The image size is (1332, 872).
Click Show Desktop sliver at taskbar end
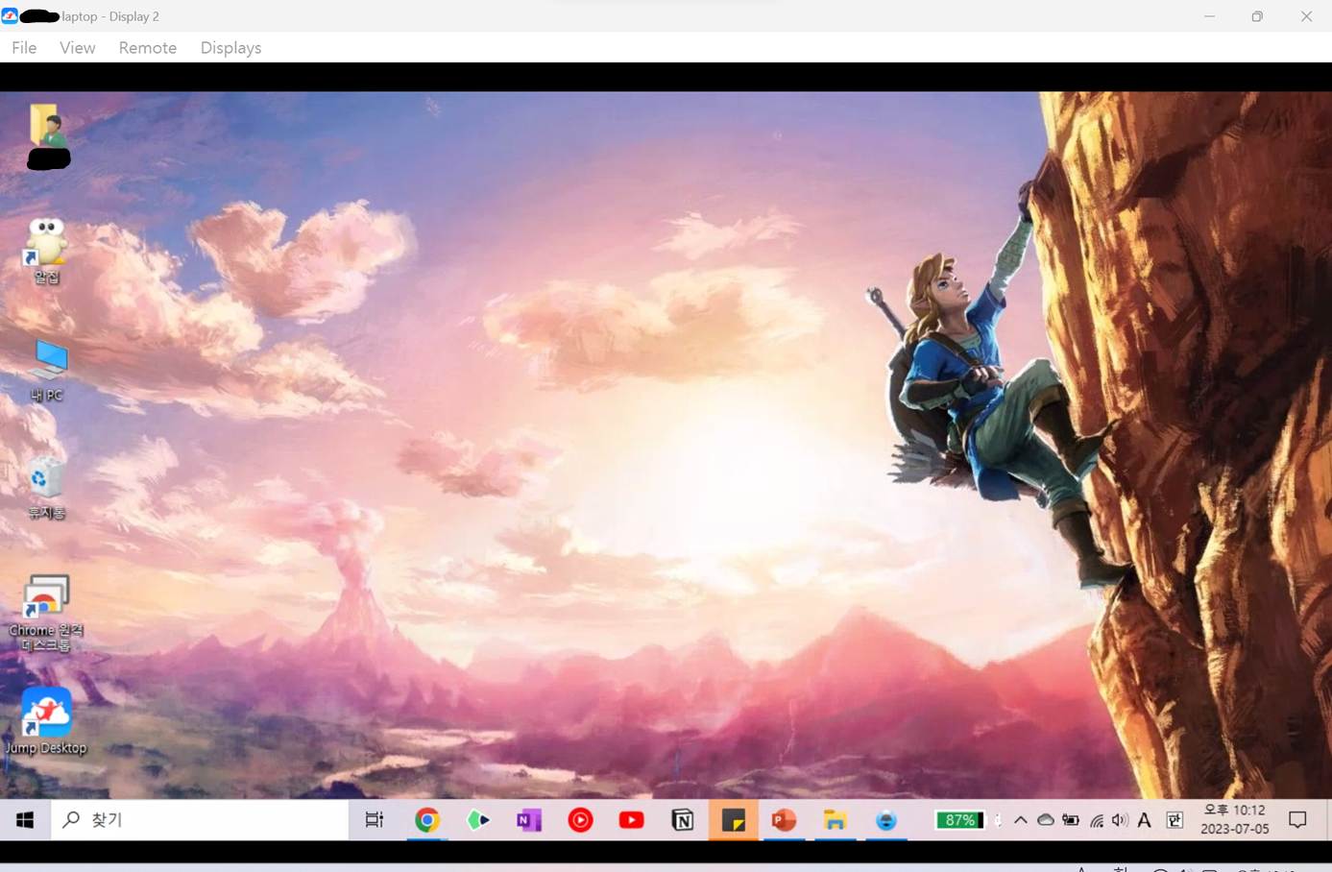click(1328, 820)
